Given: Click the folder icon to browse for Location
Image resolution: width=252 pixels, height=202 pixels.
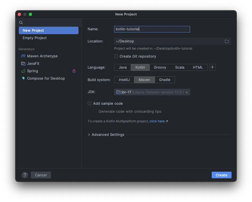Looking at the screenshot, I should pyautogui.click(x=227, y=41).
